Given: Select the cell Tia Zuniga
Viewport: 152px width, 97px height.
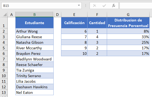Looking at the screenshot, I should coord(34,70).
